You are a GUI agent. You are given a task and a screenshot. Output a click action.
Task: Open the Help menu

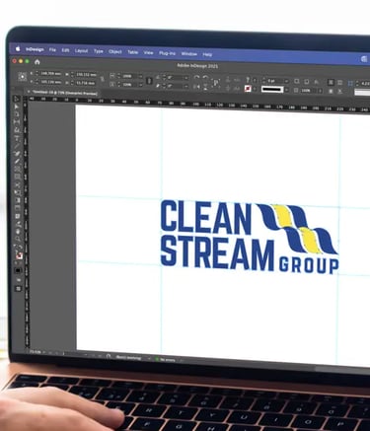(x=207, y=54)
